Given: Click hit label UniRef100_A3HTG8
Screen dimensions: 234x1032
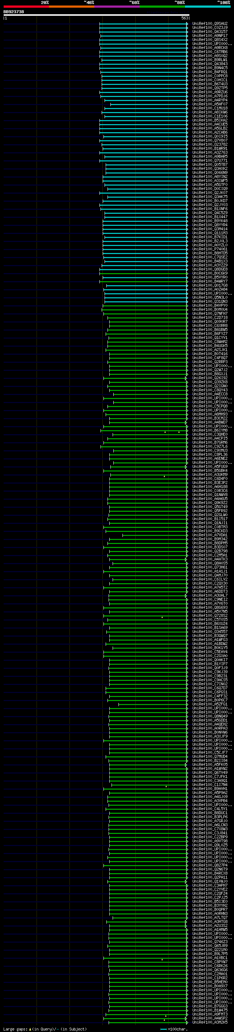Looking at the screenshot, I should pyautogui.click(x=210, y=921).
